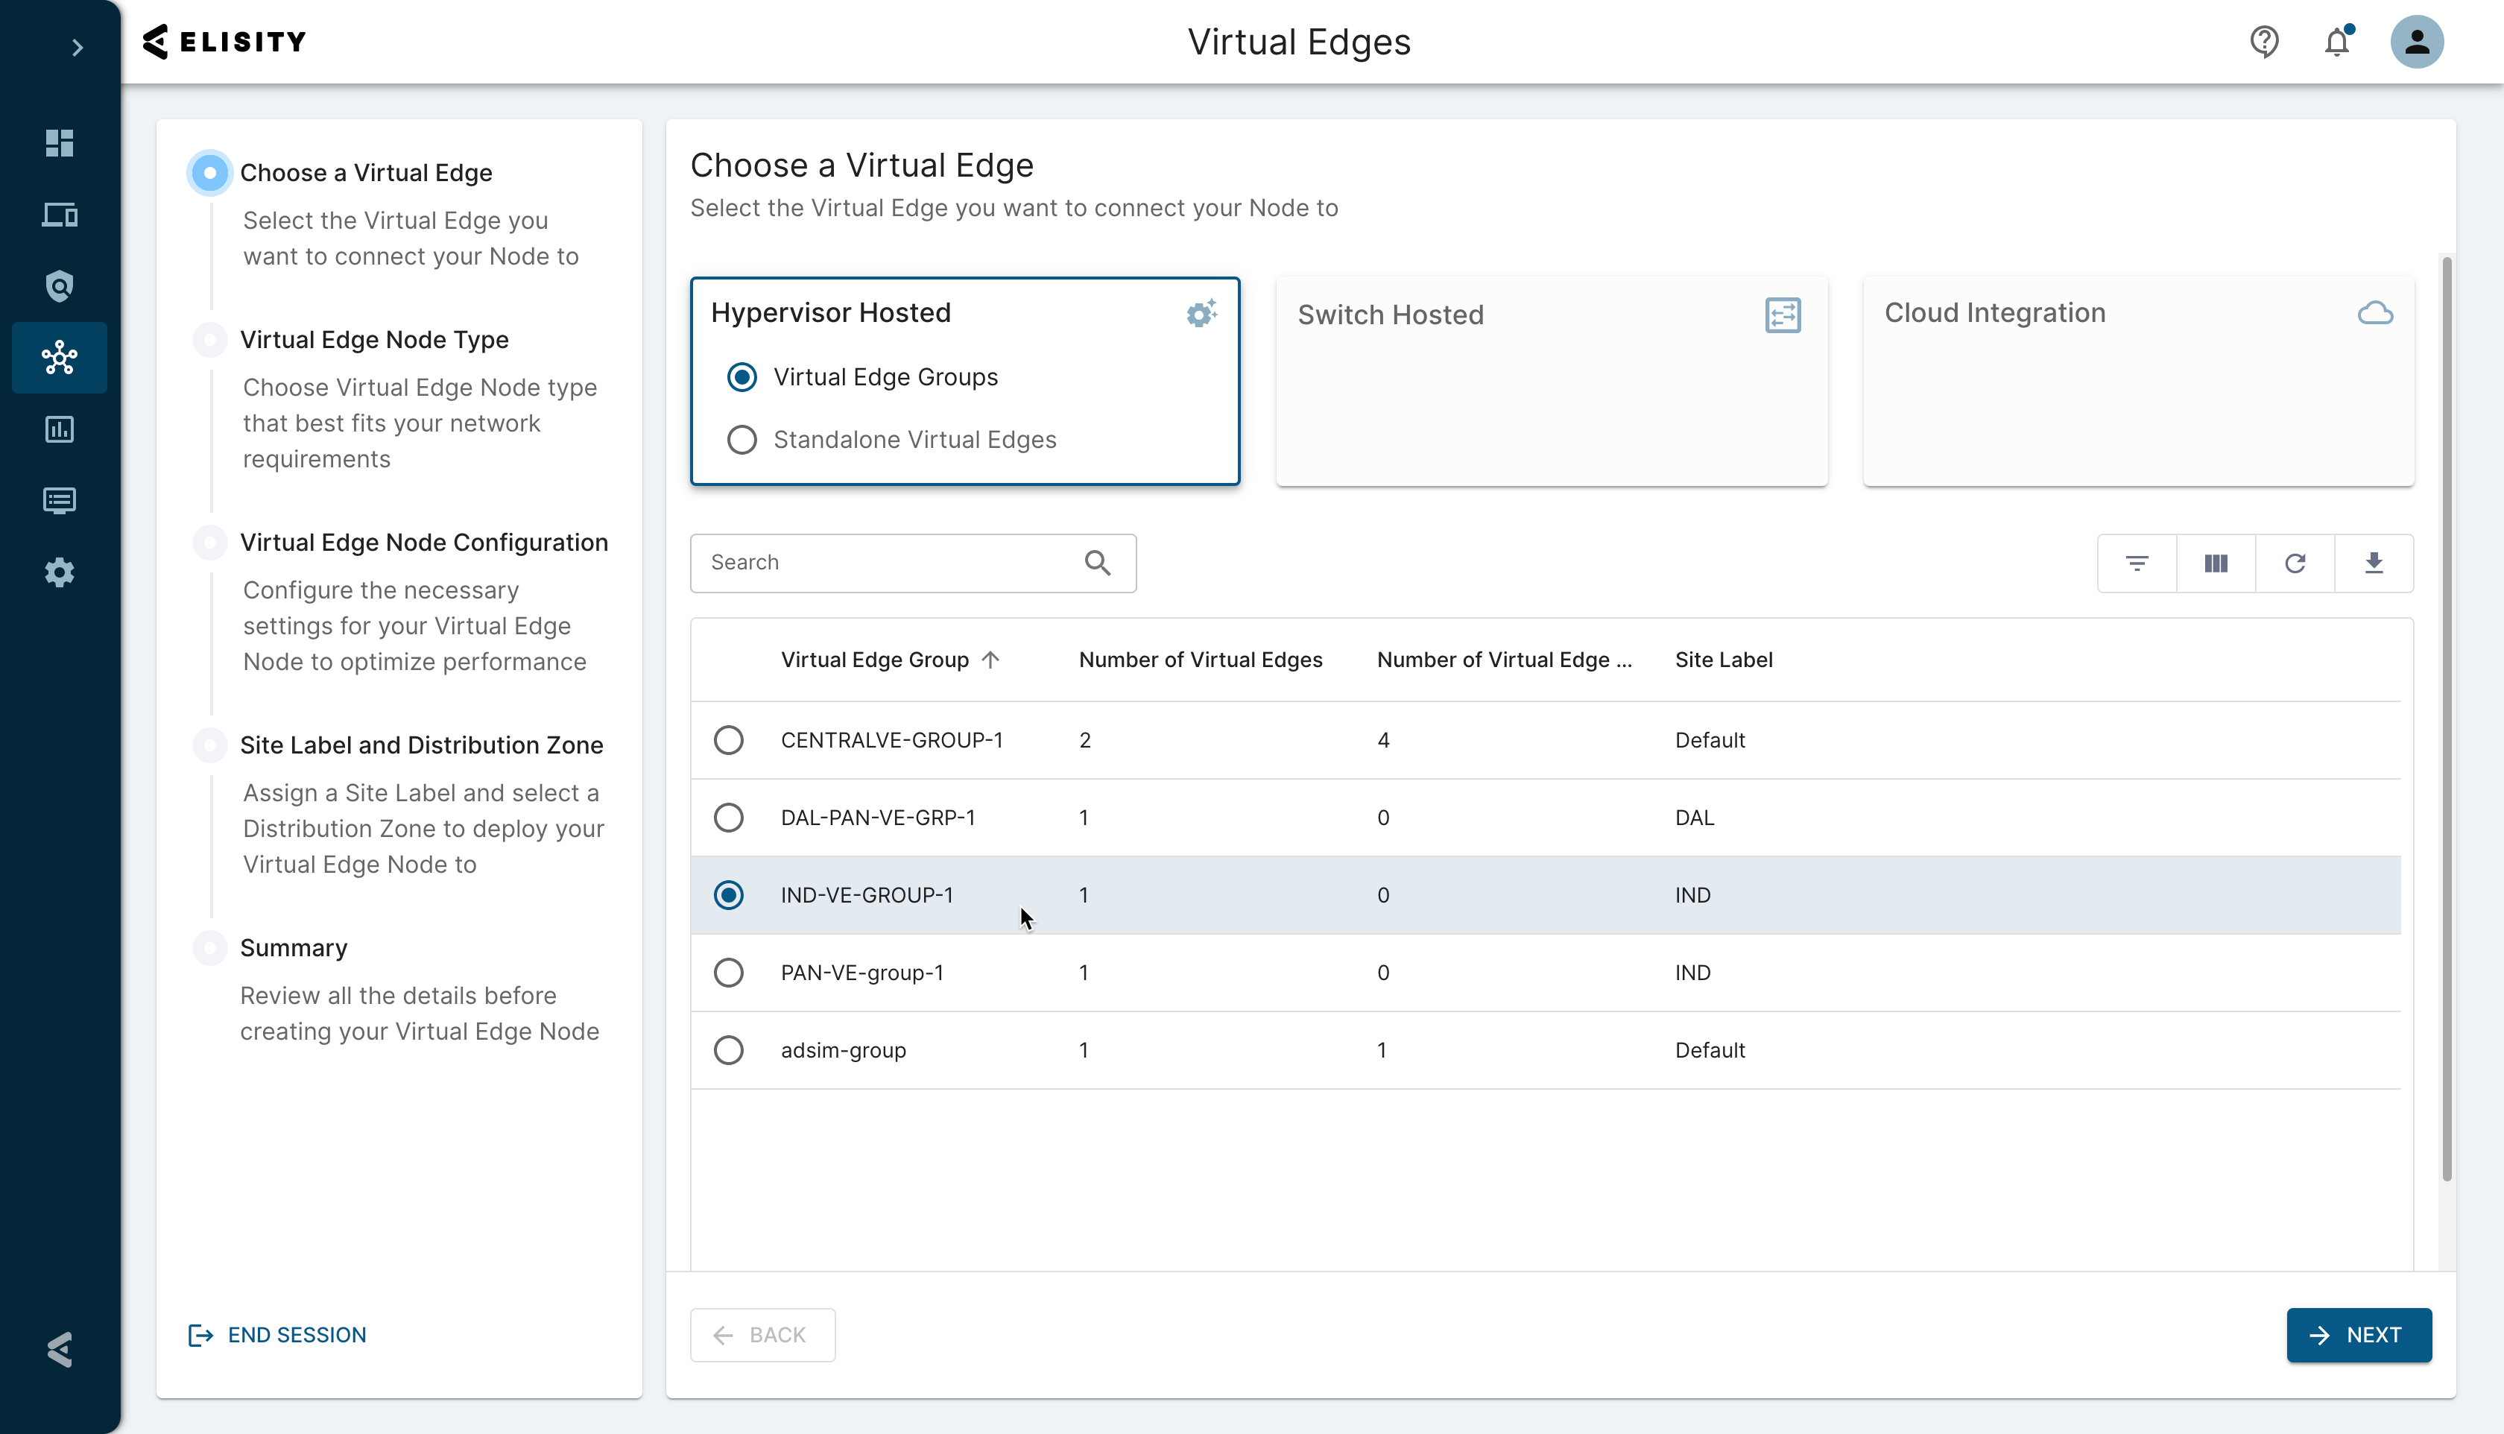
Task: Click the download table data icon
Action: (x=2373, y=563)
